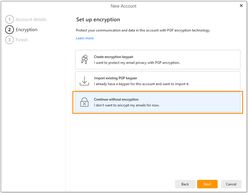Screen dimensions: 248x193
Task: Jump to the Finish step
Action: [22, 40]
